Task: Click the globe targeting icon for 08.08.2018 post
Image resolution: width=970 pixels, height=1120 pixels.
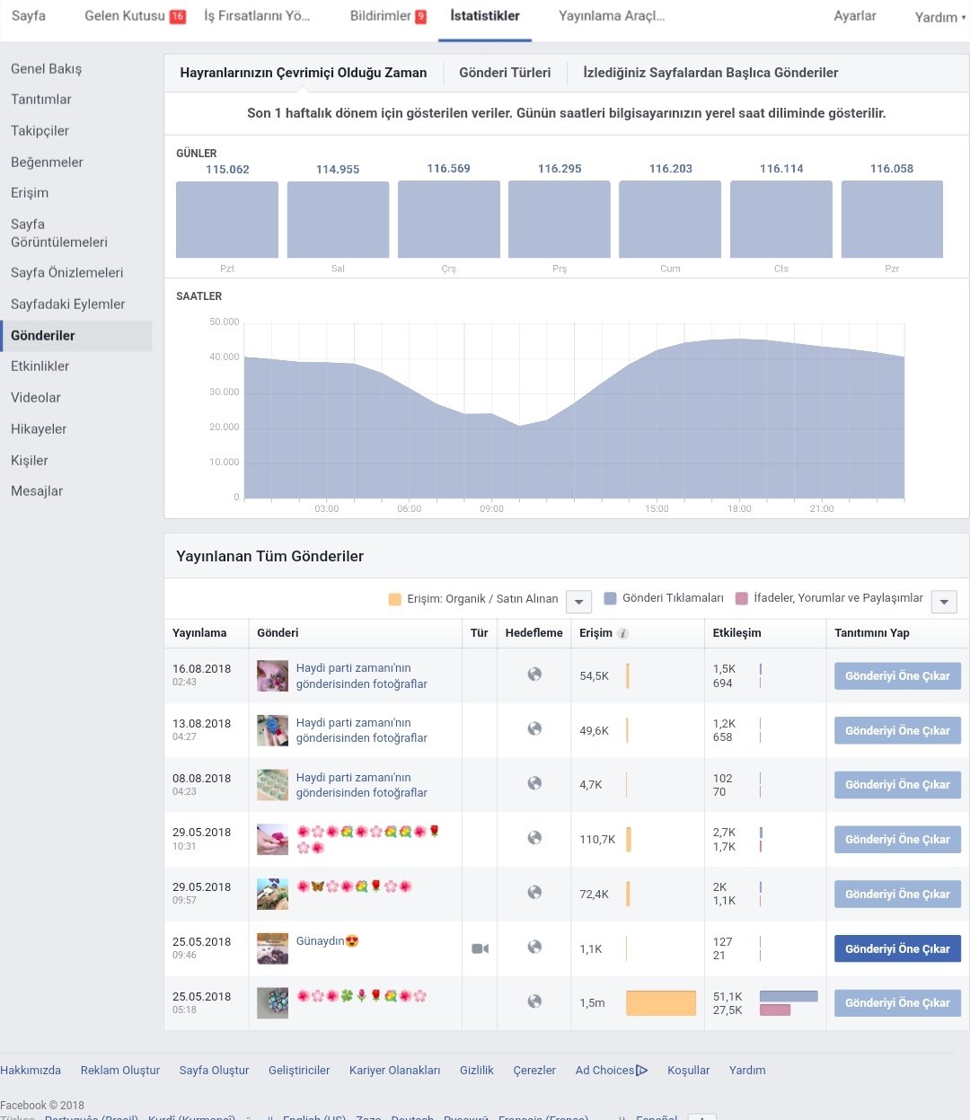Action: pos(534,784)
